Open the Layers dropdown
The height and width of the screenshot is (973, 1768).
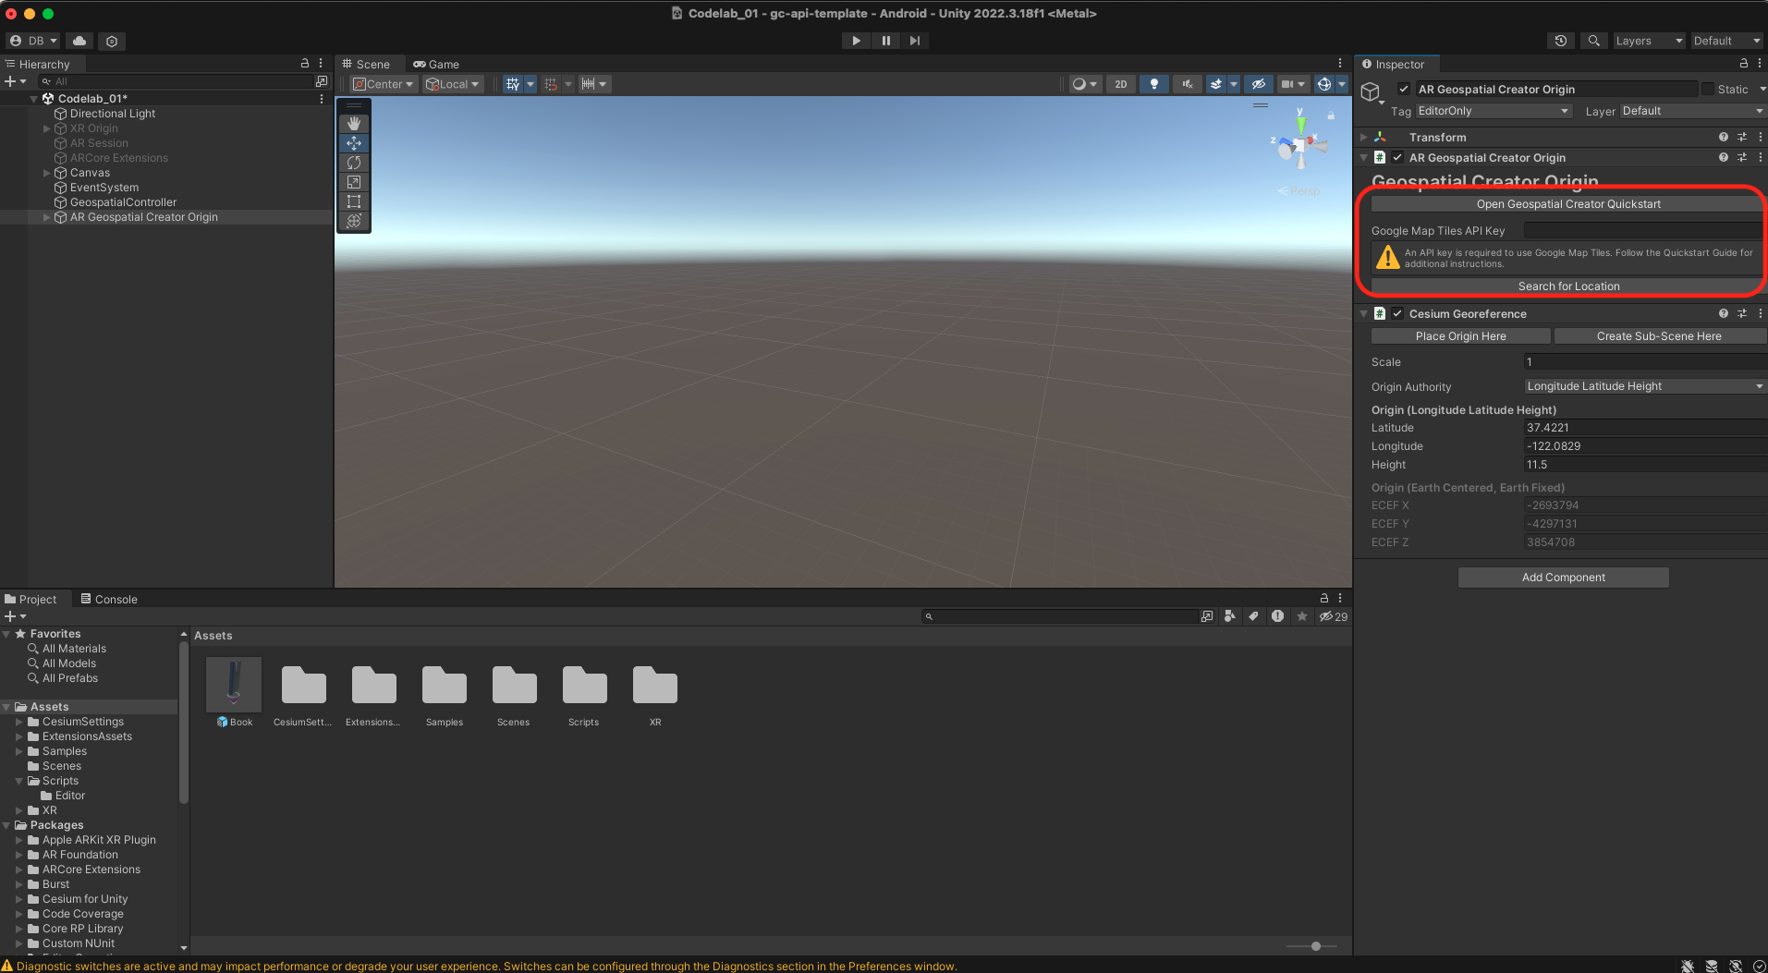click(1648, 41)
